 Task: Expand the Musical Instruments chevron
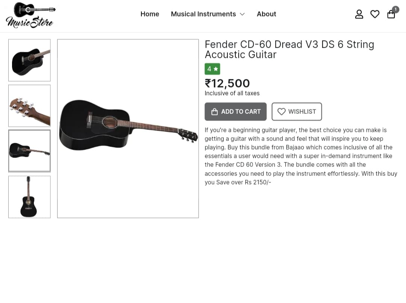point(242,14)
